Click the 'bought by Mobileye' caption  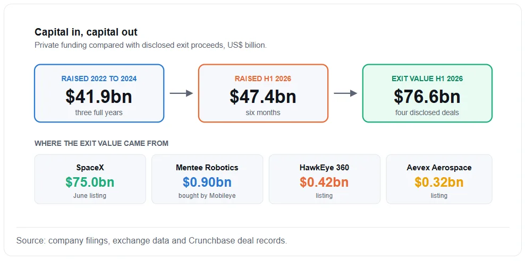click(x=207, y=196)
